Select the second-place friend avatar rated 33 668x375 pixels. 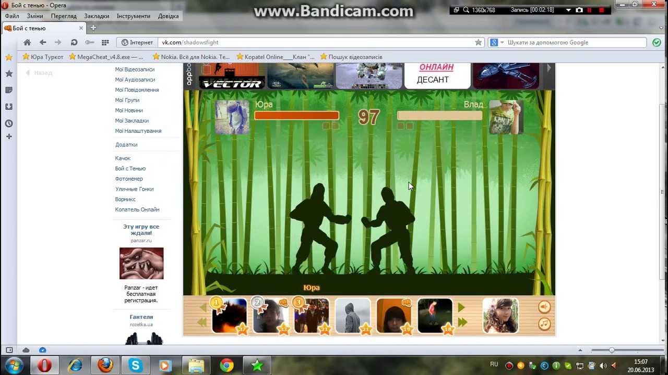point(270,316)
